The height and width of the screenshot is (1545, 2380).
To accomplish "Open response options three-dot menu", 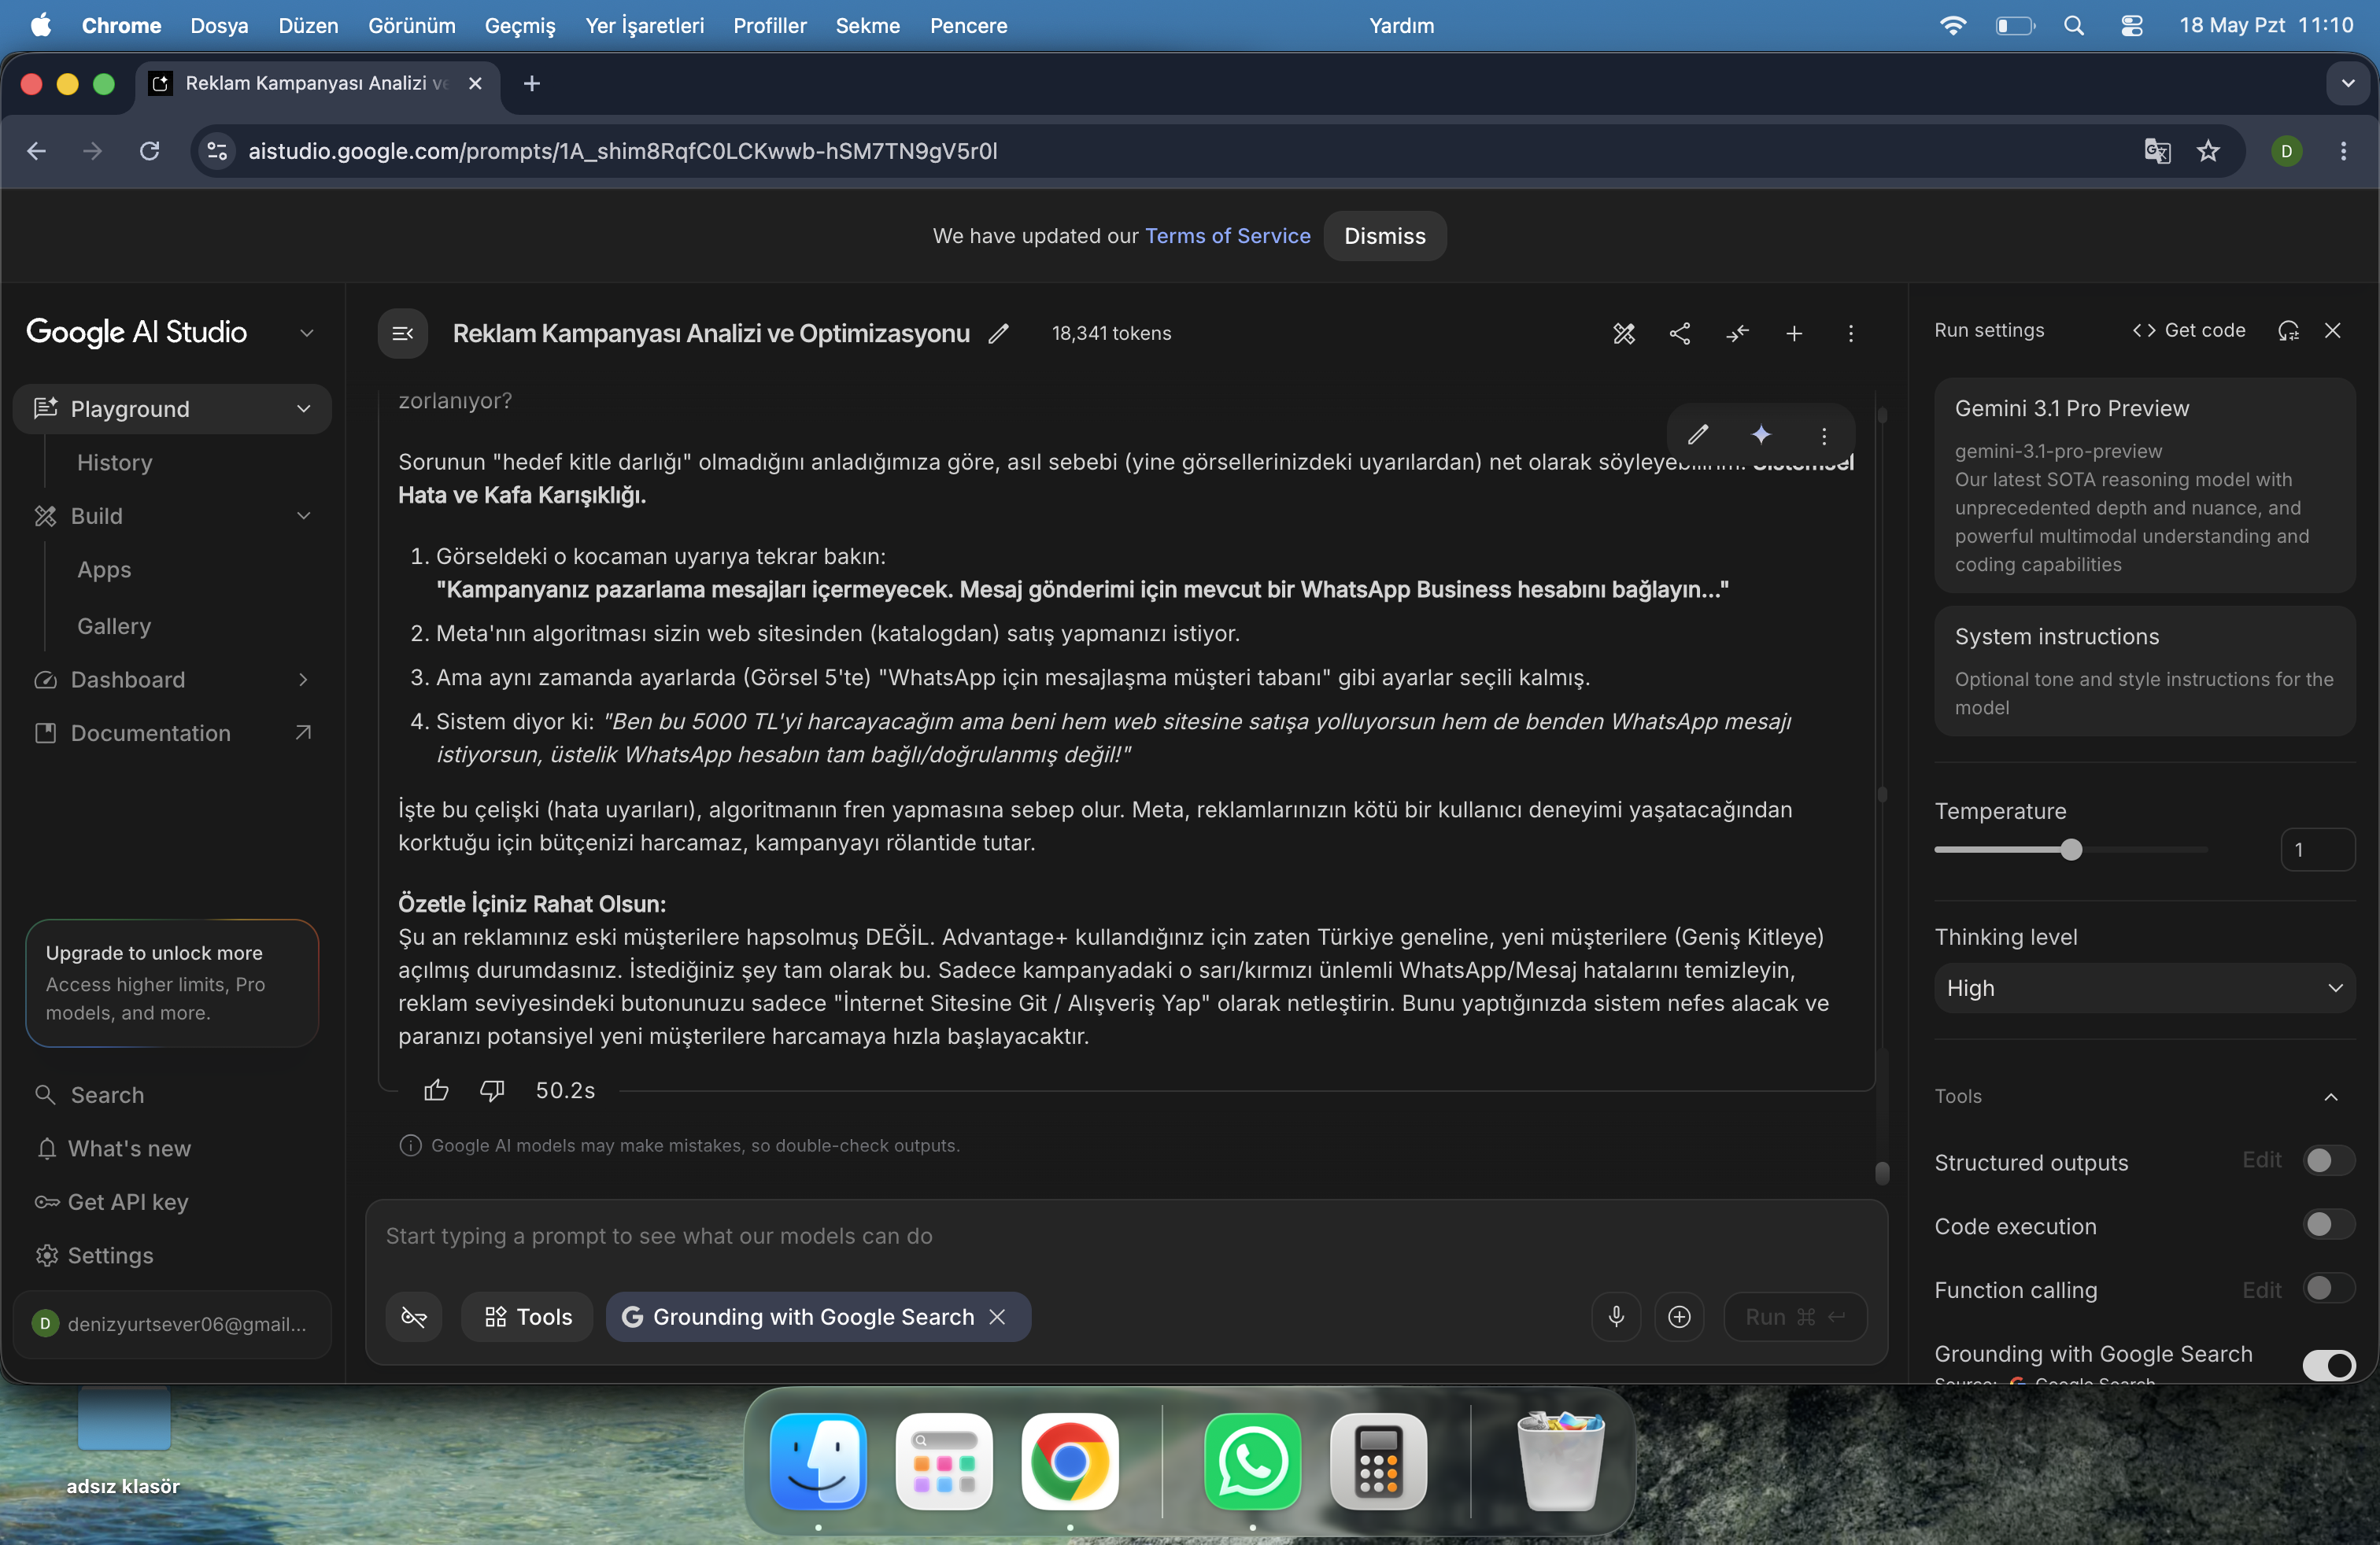I will click(1824, 435).
